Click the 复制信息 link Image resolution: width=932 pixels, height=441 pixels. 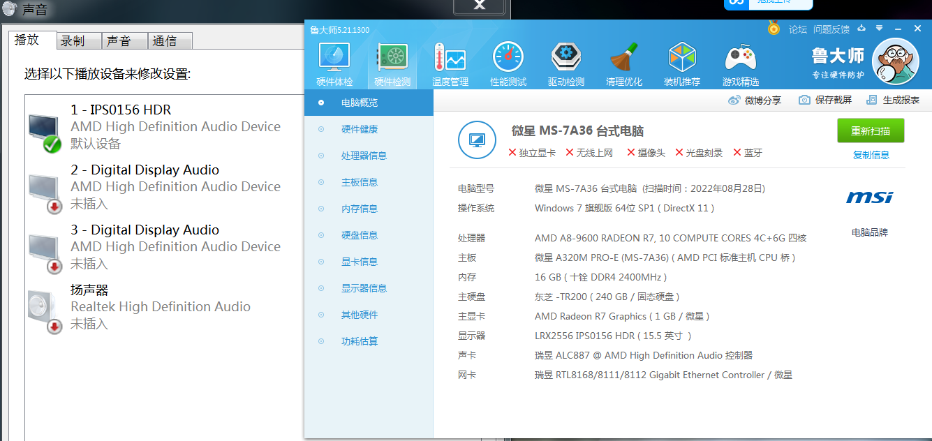tap(871, 155)
